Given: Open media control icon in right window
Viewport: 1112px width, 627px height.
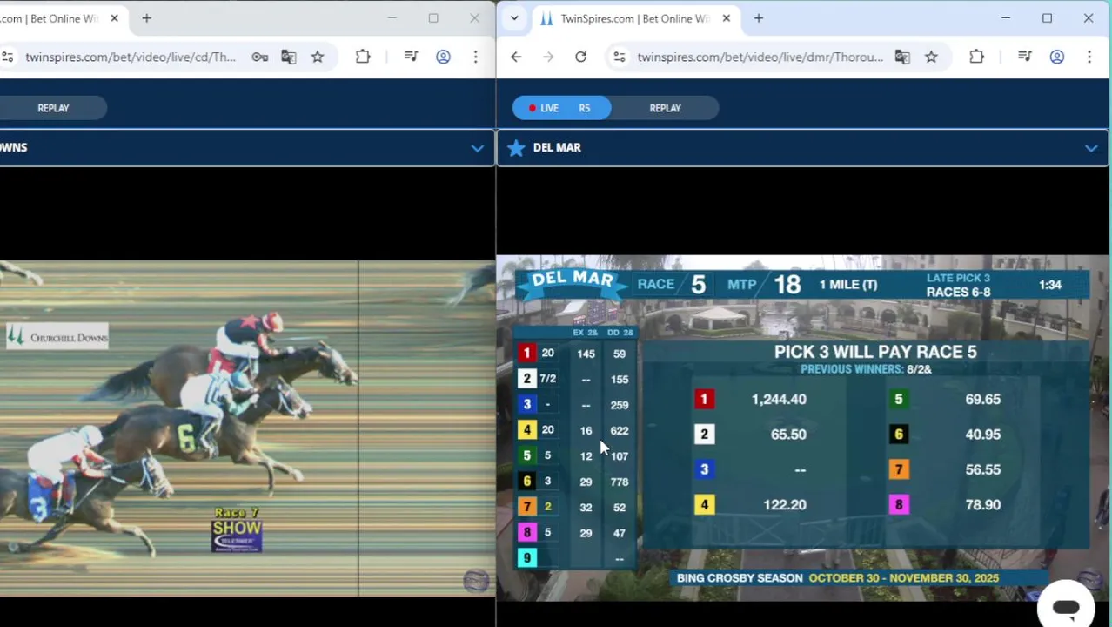Looking at the screenshot, I should pos(1024,57).
